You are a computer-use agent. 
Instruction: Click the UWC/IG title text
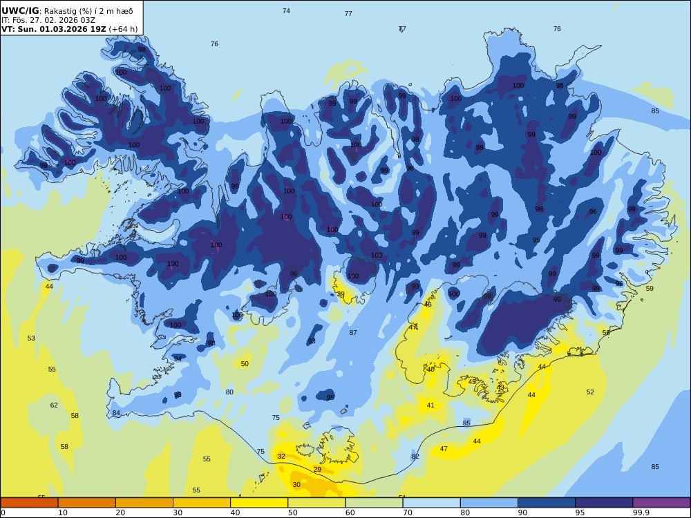(x=20, y=11)
